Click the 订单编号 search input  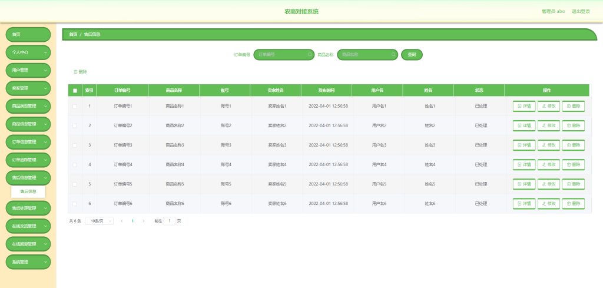284,55
